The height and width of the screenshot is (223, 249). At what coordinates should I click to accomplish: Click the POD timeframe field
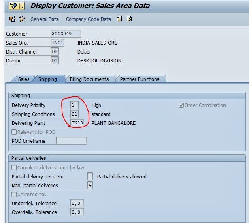(x=72, y=141)
